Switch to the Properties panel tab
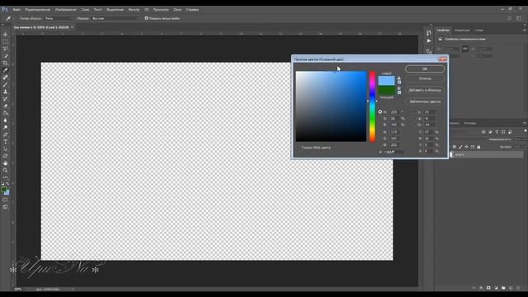528x297 pixels. (x=443, y=30)
